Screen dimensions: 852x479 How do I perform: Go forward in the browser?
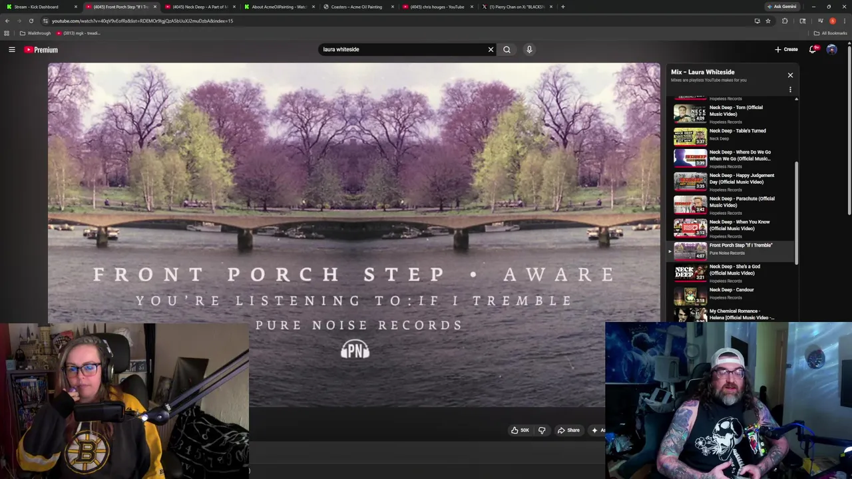point(19,21)
